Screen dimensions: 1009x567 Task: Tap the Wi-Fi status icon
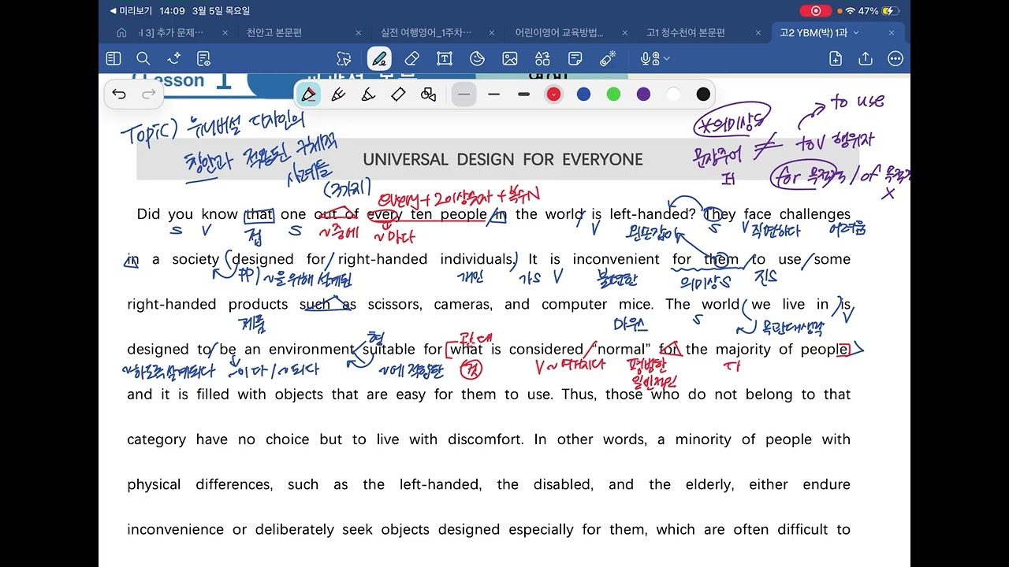tap(850, 11)
